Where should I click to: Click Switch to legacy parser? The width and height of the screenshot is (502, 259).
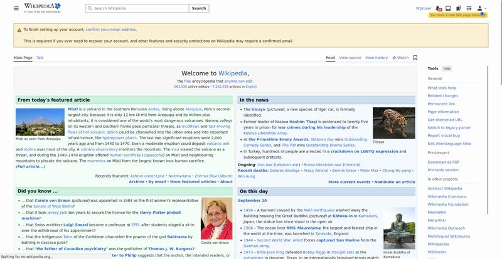pos(449,128)
